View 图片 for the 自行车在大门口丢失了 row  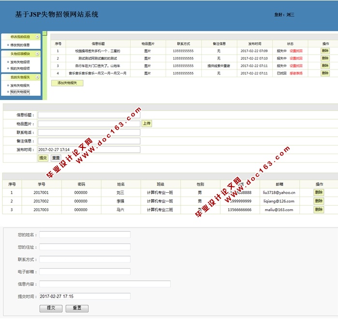pos(147,66)
